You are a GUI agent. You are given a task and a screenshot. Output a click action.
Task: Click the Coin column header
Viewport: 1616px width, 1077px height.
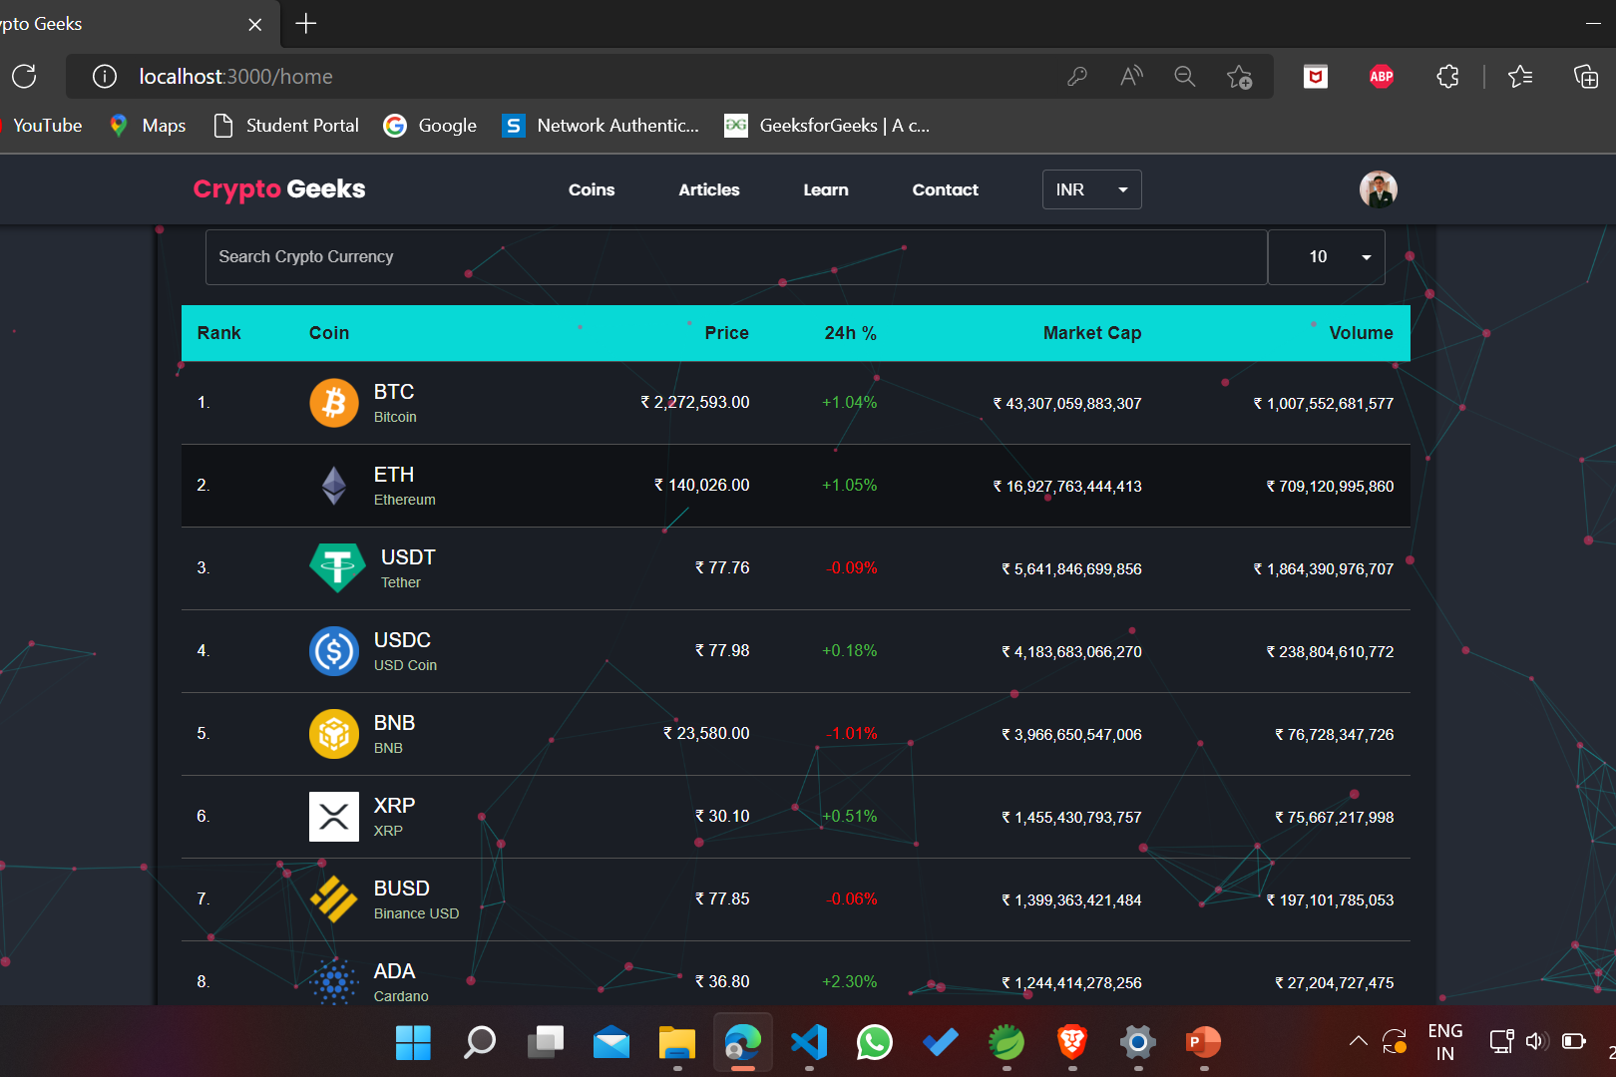point(329,333)
